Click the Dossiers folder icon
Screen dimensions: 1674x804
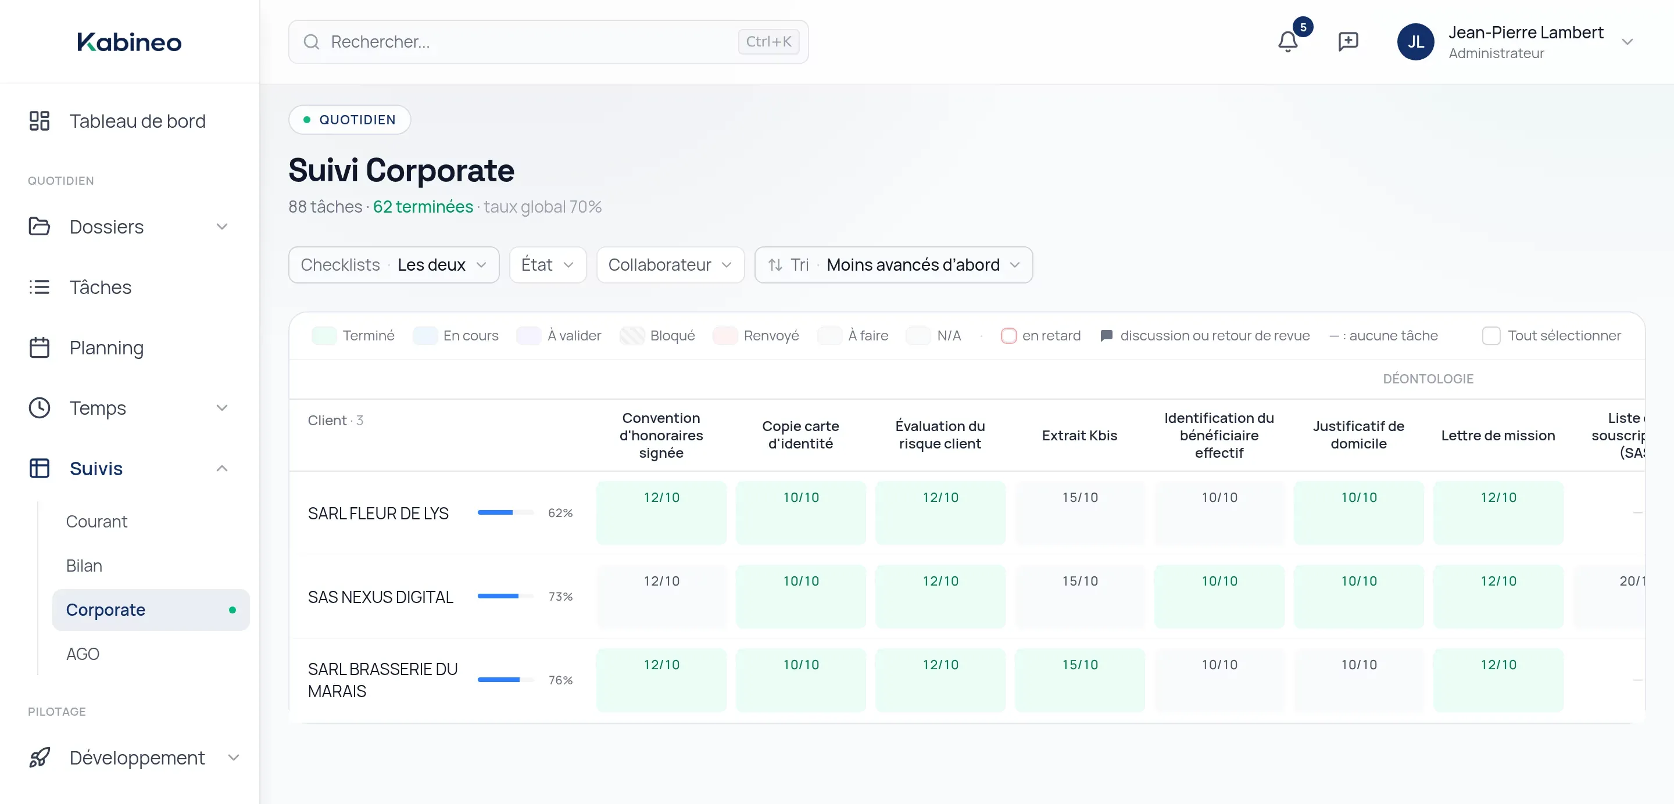coord(39,226)
